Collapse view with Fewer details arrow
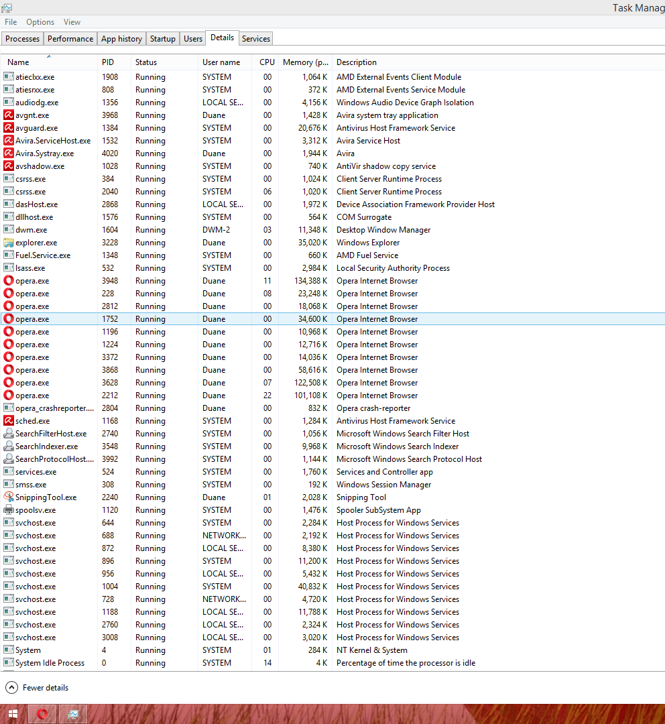Screen dimensions: 665x724 [11, 688]
